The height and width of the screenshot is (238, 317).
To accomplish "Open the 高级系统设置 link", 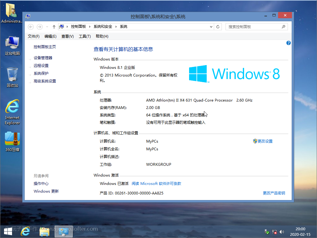I will click(x=45, y=81).
